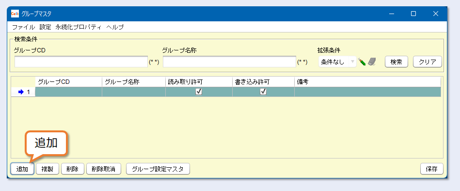Open the 条件なし dropdown

[x=337, y=62]
